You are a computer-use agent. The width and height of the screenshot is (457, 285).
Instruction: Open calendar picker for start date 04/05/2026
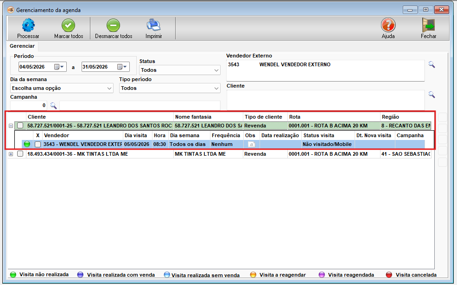pos(57,67)
